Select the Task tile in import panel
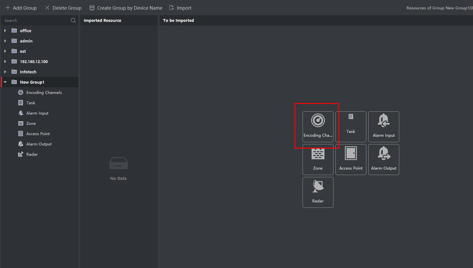The image size is (473, 268). pos(351,126)
